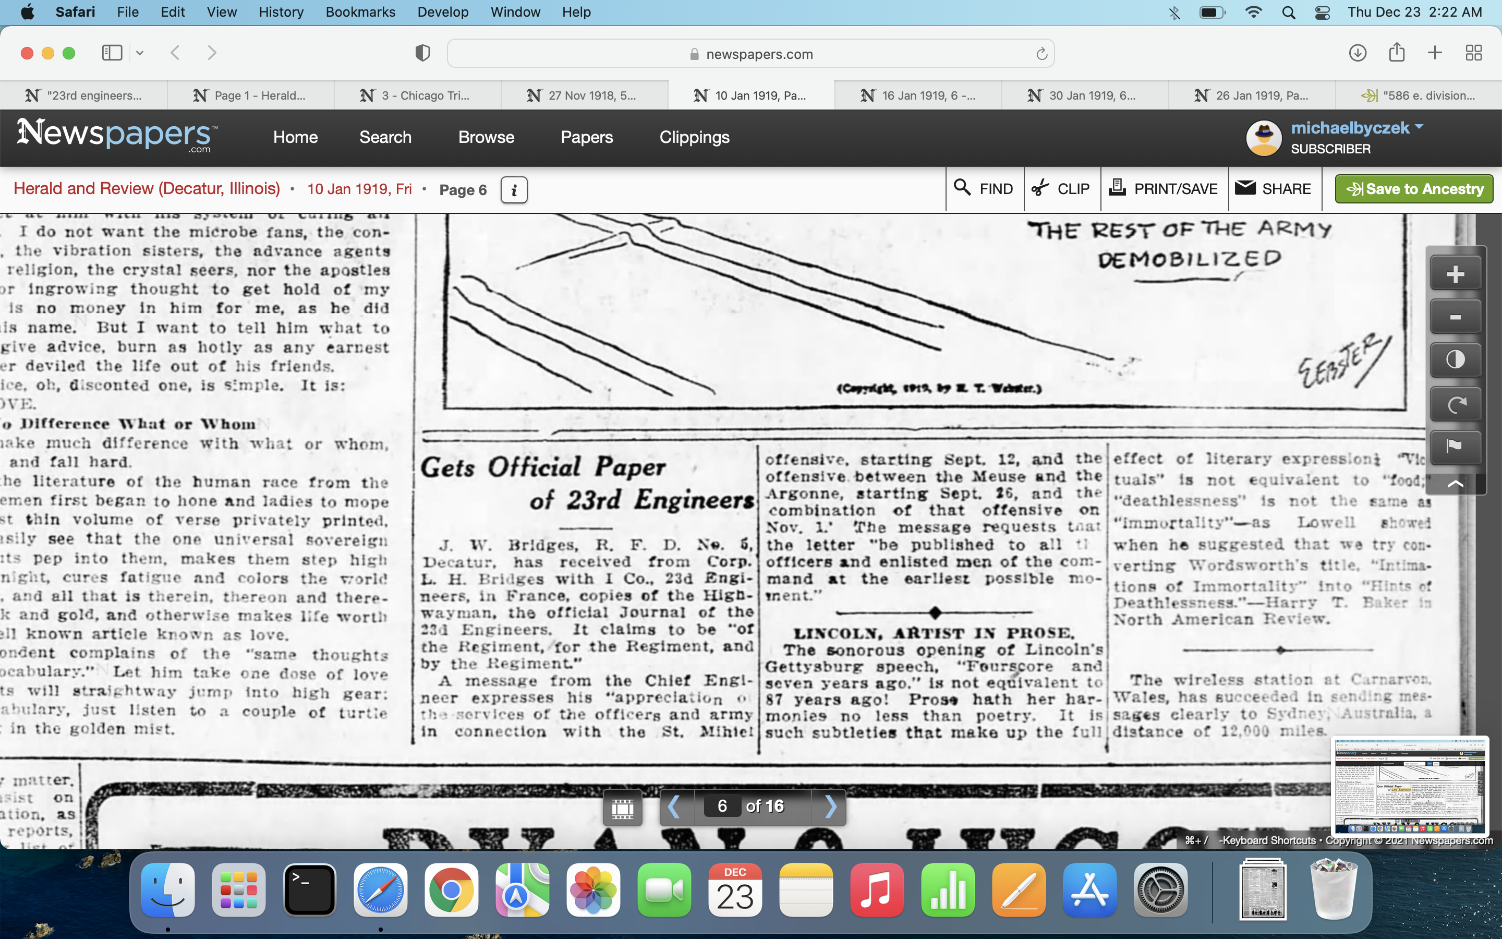Screen dimensions: 1502x939
Task: Open Herald and Review publication link
Action: tap(147, 189)
